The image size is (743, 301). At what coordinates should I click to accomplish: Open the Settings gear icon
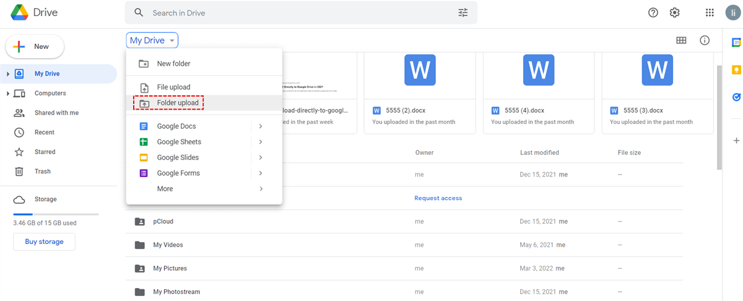[675, 13]
